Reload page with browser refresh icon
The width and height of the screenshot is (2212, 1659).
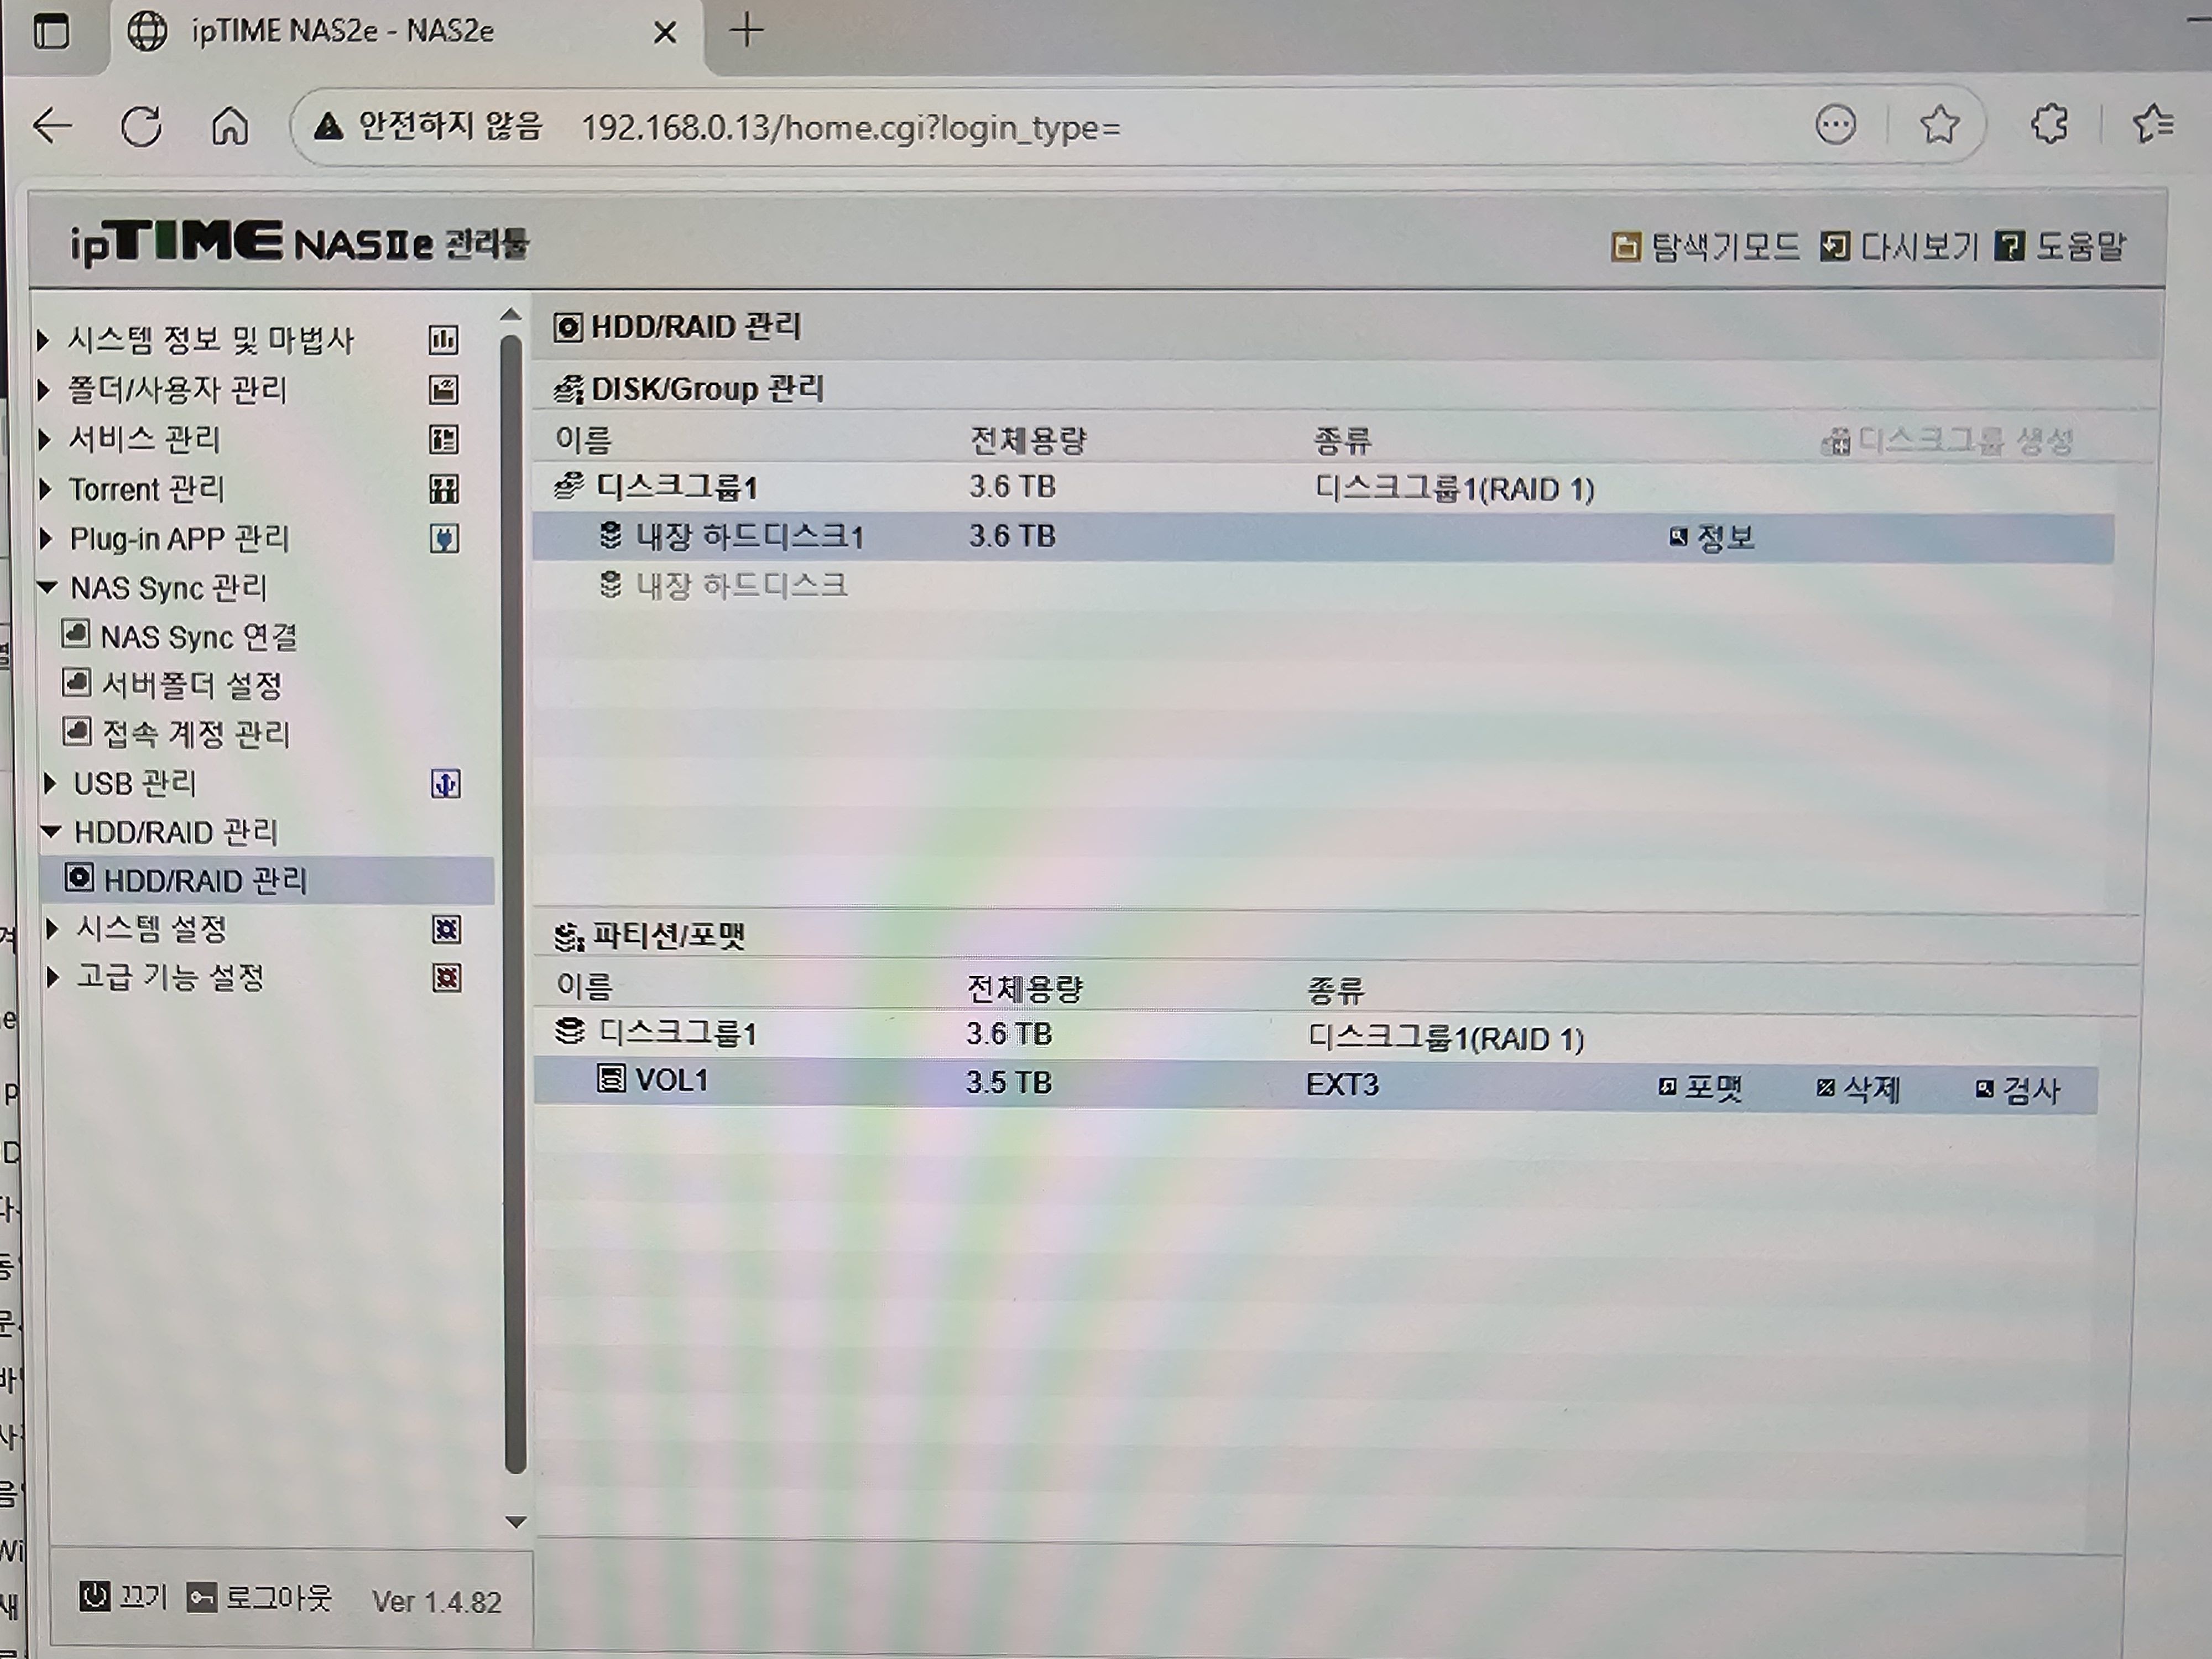pos(141,127)
